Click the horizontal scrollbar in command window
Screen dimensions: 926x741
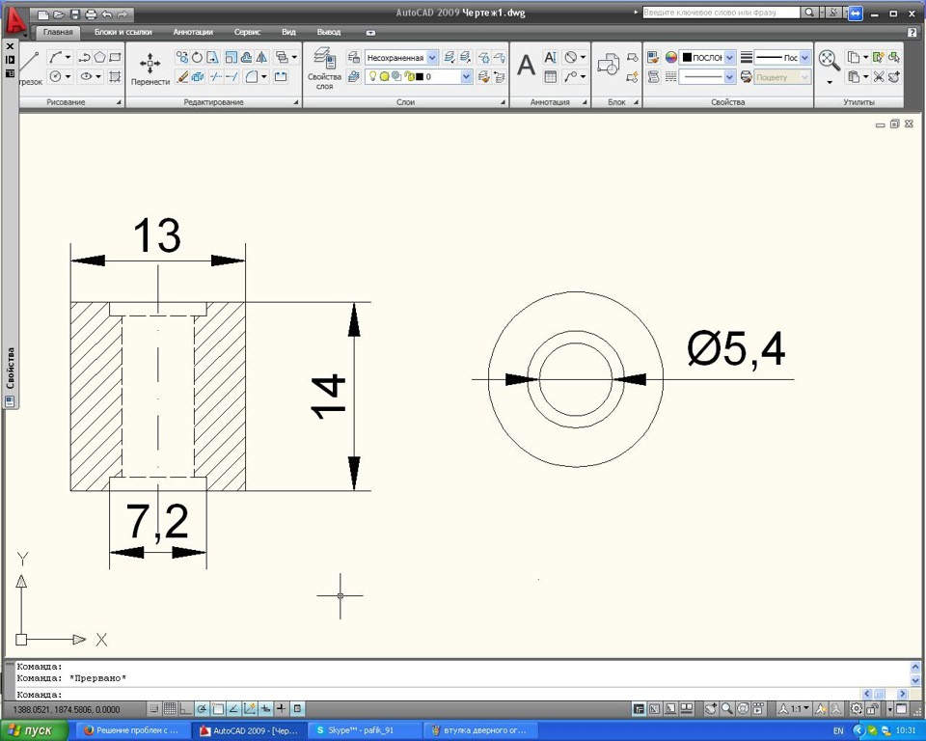885,694
